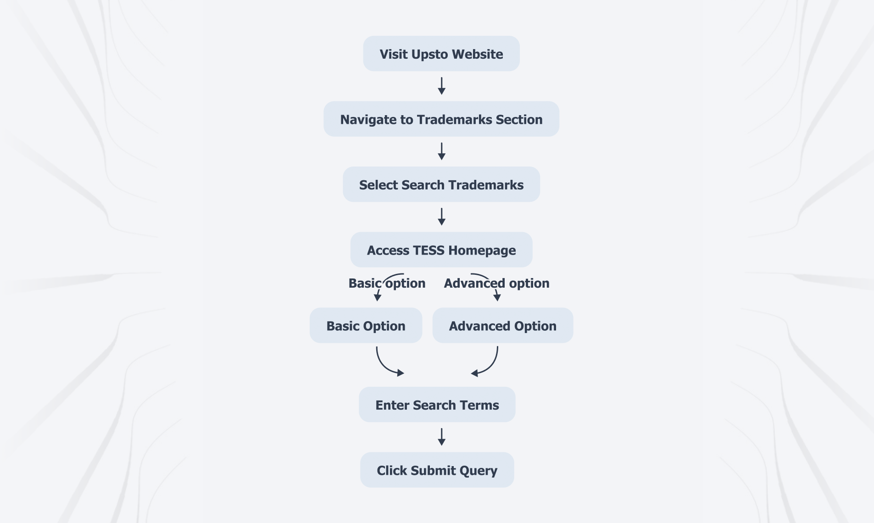Select the Visit Upsto Website node
Image resolution: width=874 pixels, height=523 pixels.
coord(441,54)
